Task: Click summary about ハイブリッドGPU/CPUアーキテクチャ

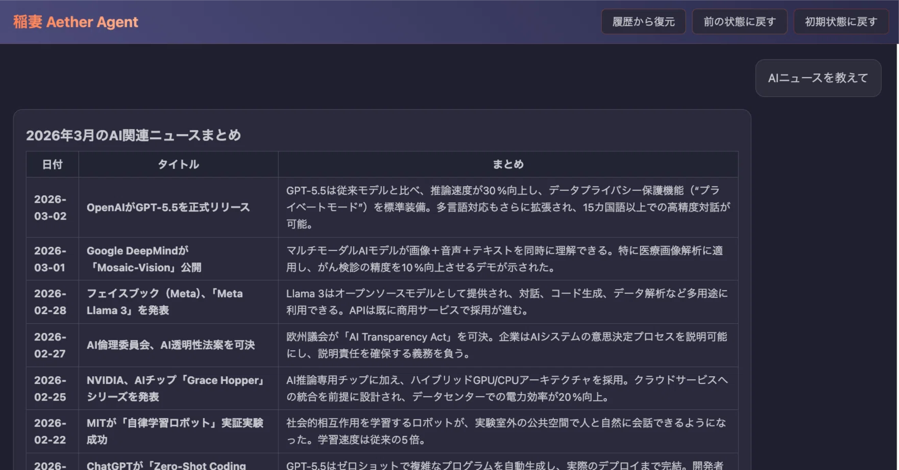Action: tap(507, 388)
